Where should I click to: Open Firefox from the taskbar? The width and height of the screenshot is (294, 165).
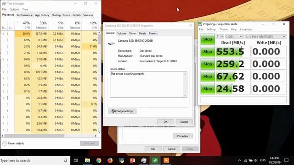[x=110, y=160]
